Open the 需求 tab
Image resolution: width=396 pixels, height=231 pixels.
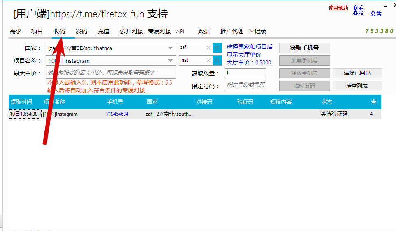pyautogui.click(x=16, y=31)
